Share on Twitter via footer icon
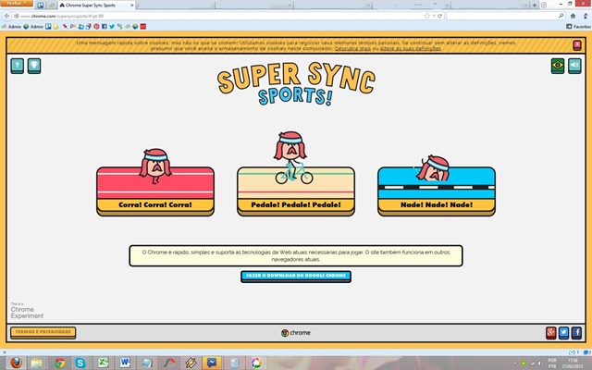 [x=563, y=333]
